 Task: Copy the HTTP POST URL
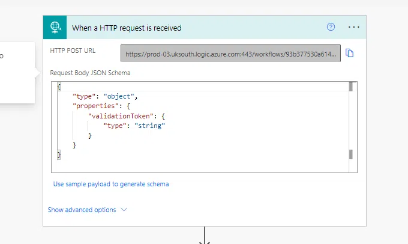349,53
